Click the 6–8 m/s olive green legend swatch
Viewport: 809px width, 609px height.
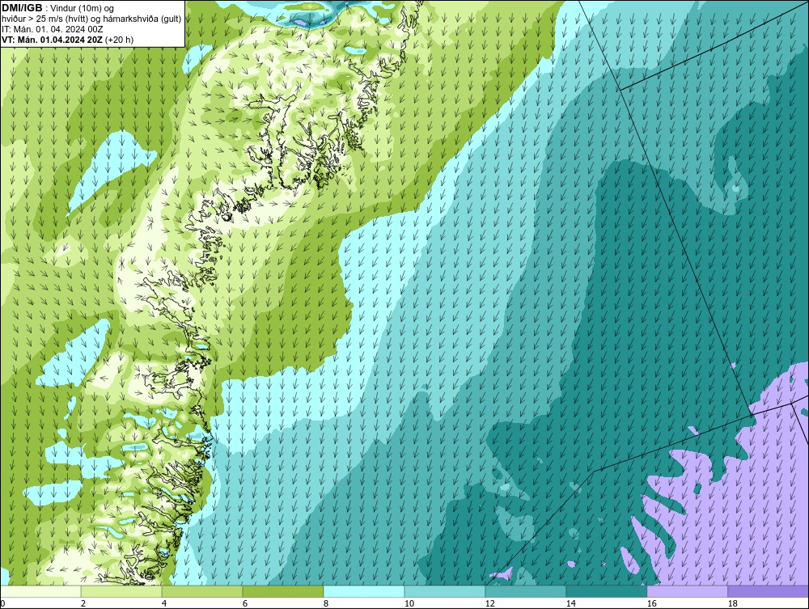(282, 591)
